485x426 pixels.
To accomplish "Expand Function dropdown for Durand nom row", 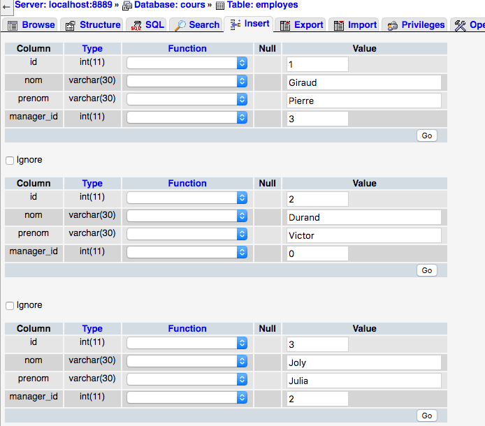I will 187,216.
